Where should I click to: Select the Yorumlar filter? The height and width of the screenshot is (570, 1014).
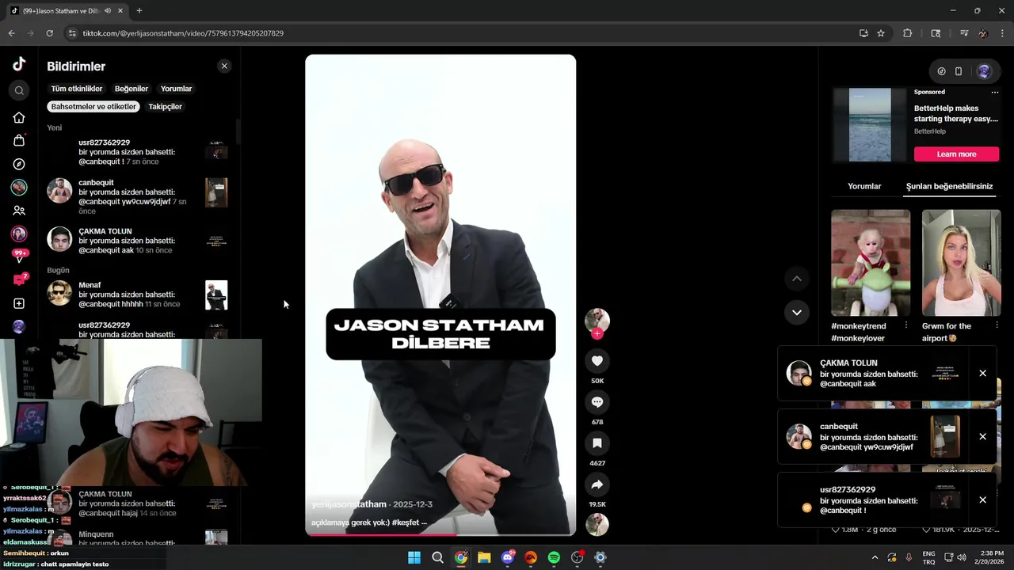click(x=176, y=89)
